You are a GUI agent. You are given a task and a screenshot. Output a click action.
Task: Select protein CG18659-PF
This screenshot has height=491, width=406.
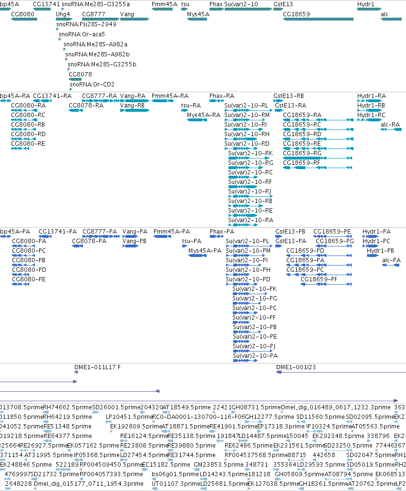tap(326, 284)
